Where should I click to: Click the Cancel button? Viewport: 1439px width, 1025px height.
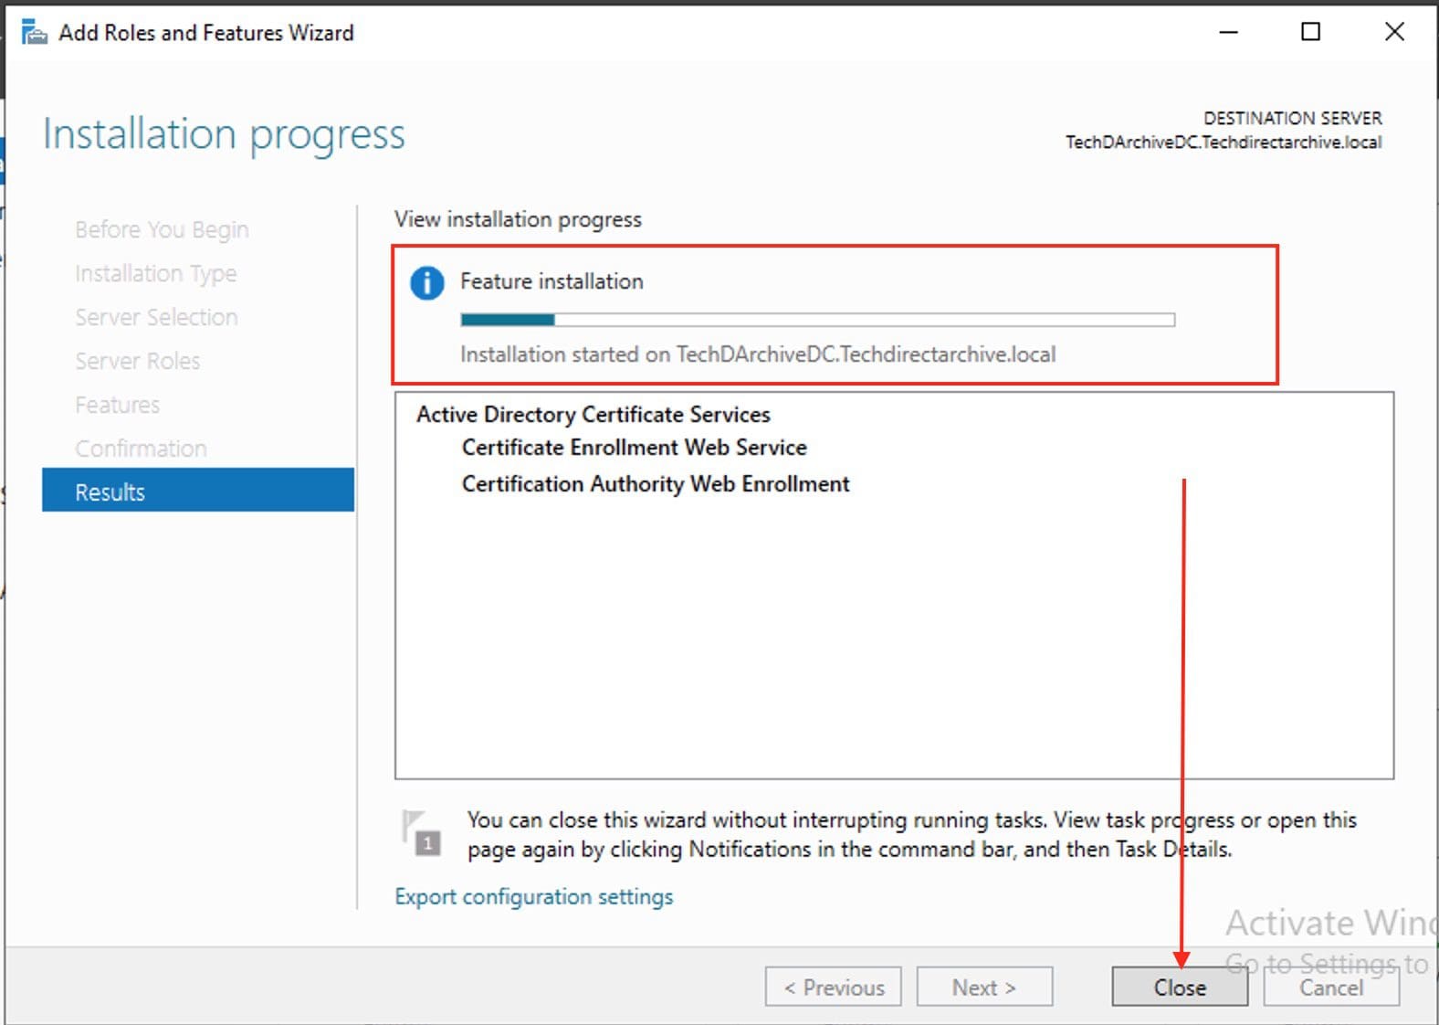[1330, 988]
